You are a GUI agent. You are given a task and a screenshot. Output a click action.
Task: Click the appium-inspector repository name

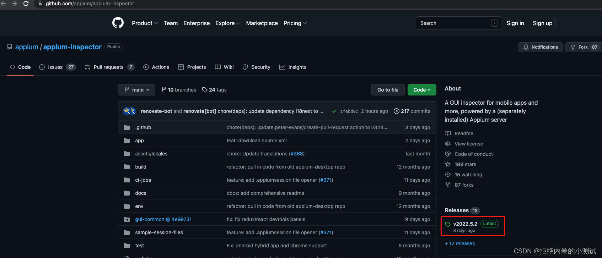[x=72, y=47]
